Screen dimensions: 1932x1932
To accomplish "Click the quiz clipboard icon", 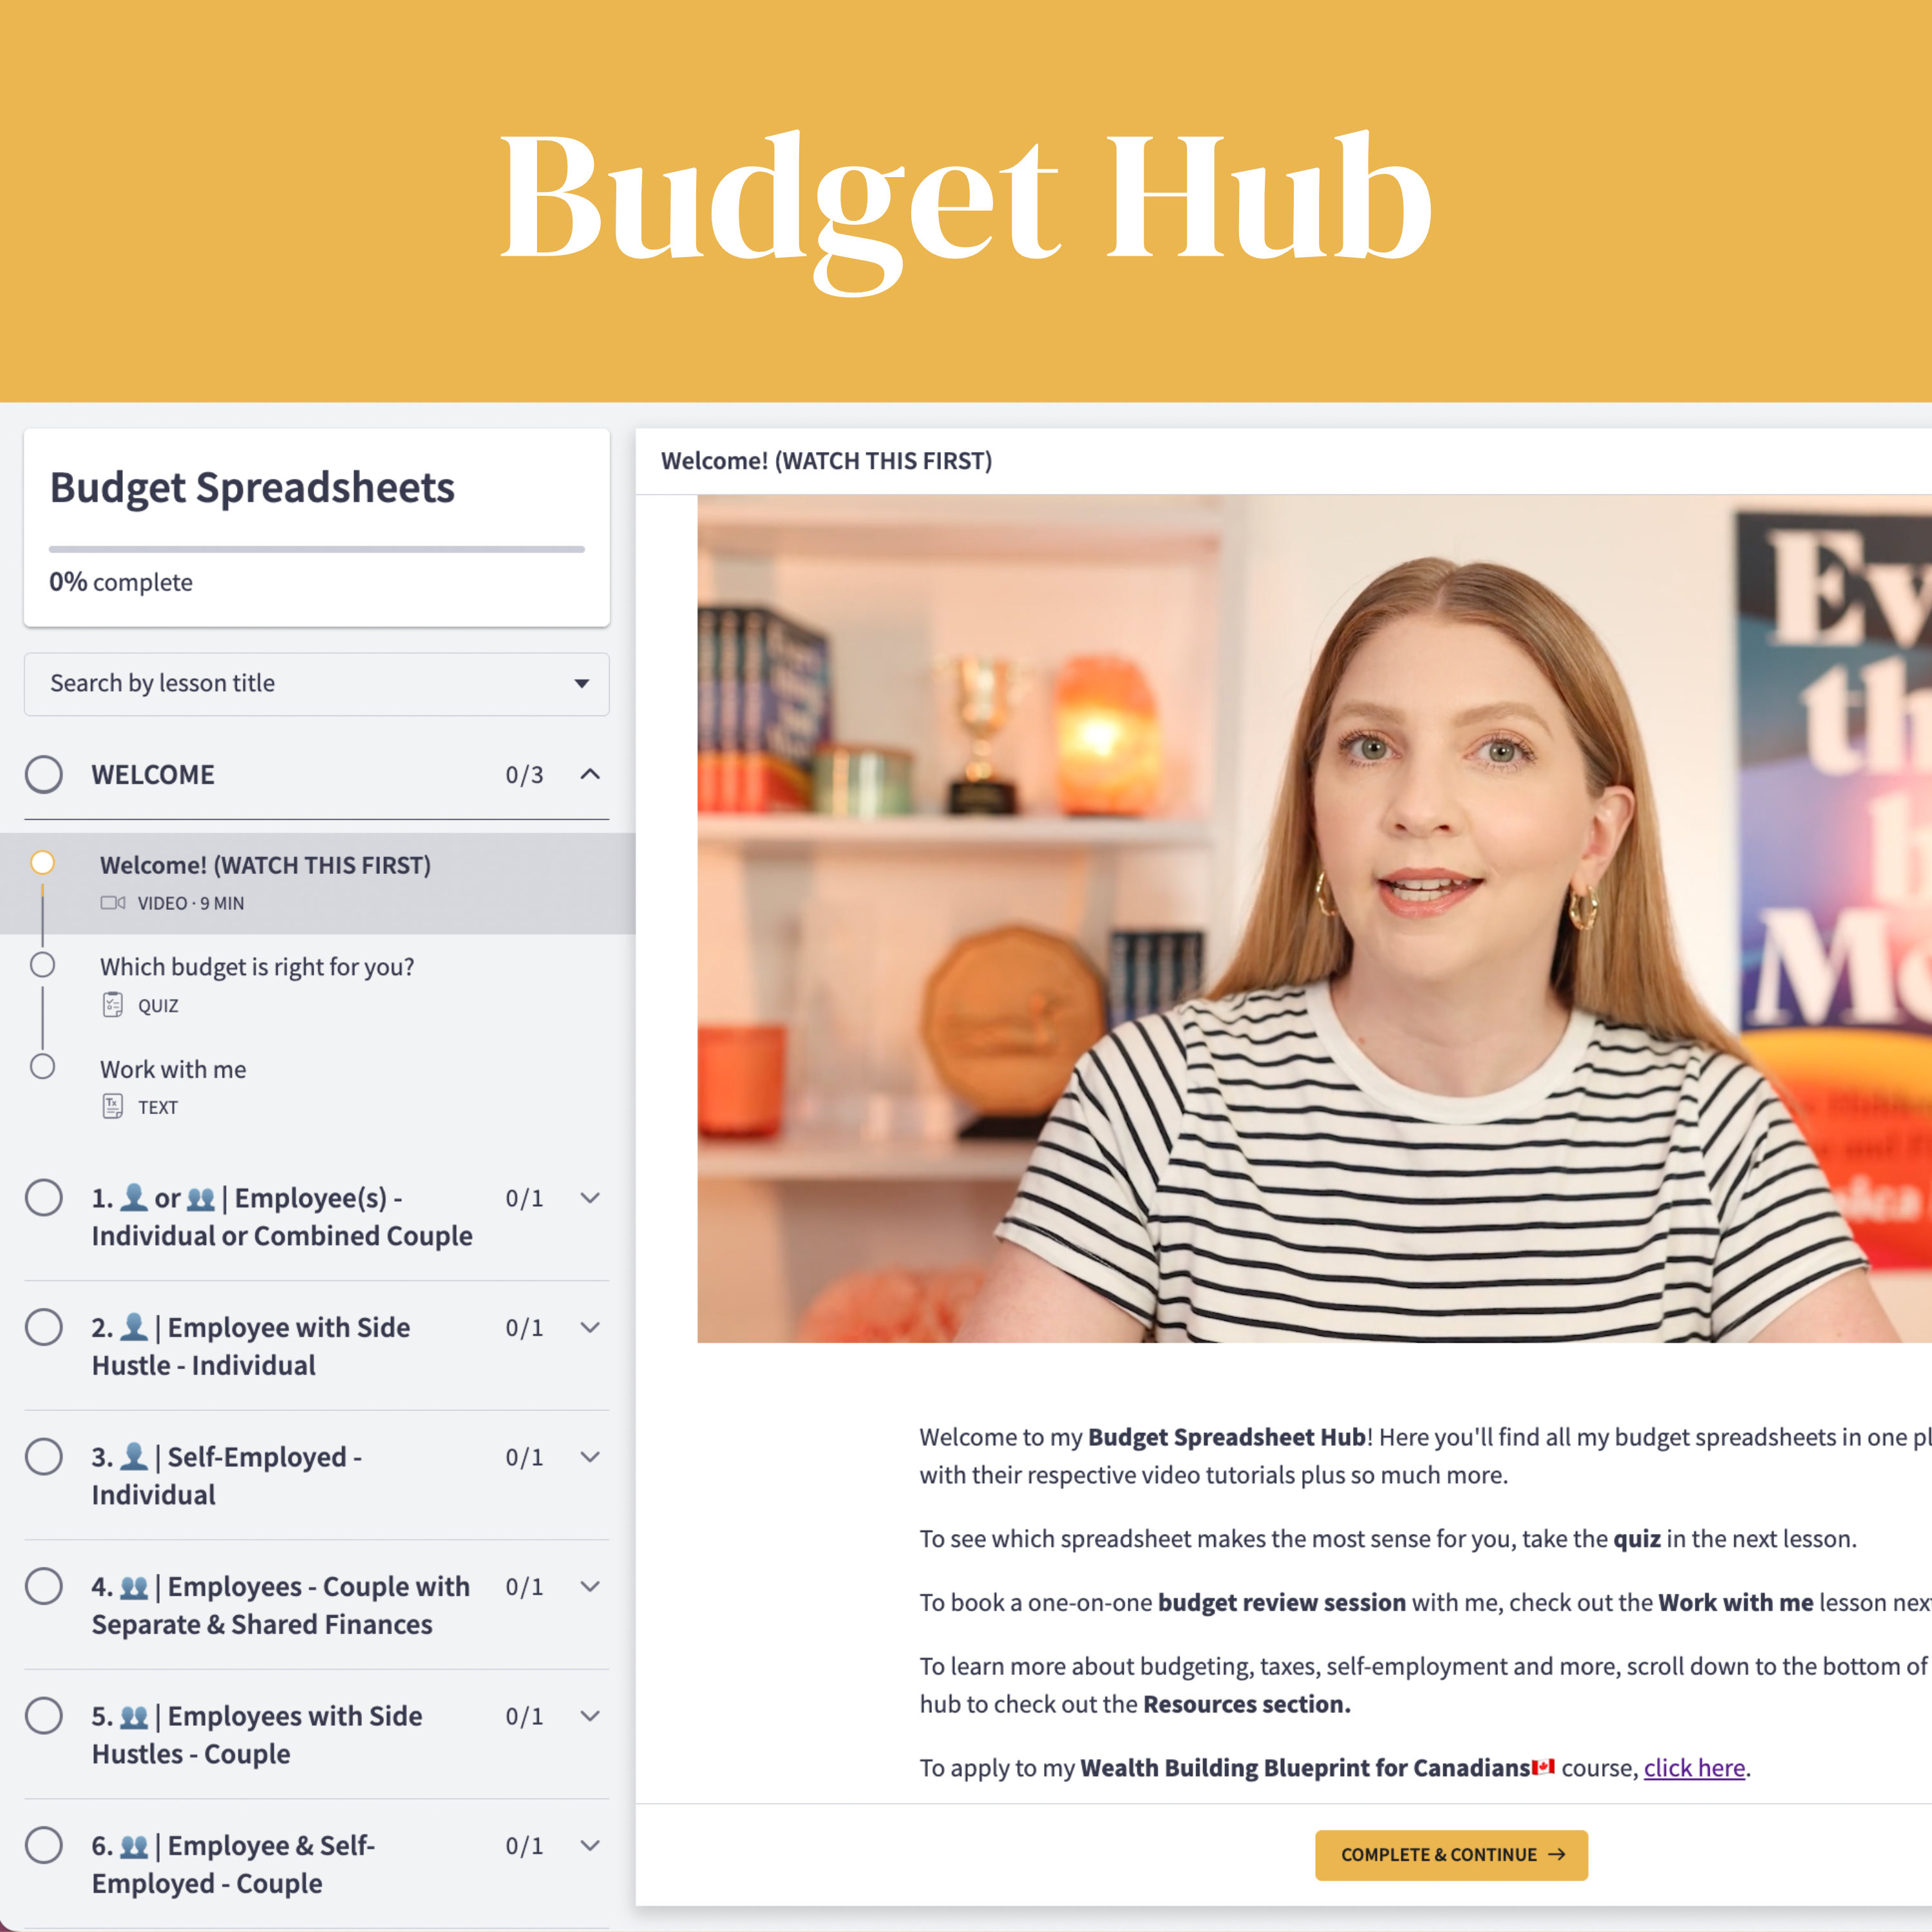I will coord(113,1005).
